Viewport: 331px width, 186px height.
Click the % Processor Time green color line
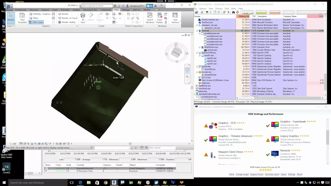coord(60,171)
